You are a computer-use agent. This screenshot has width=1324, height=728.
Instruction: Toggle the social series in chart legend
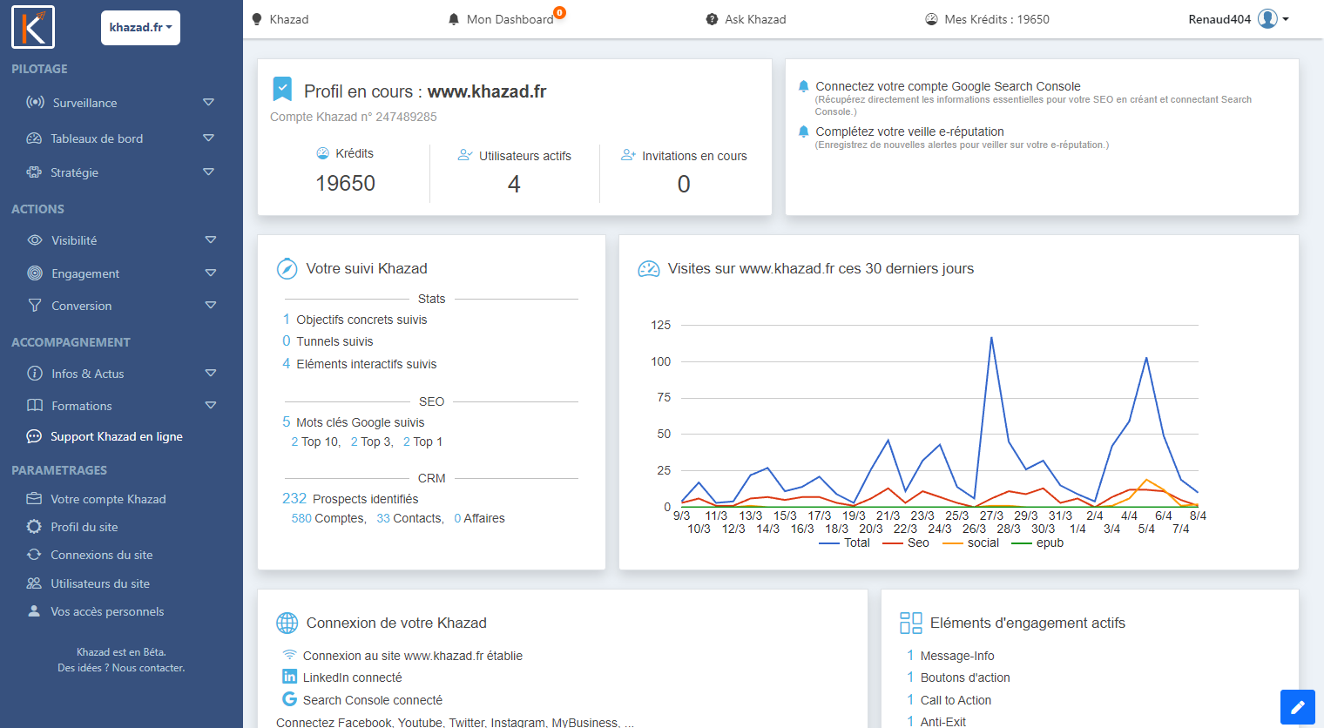click(971, 543)
